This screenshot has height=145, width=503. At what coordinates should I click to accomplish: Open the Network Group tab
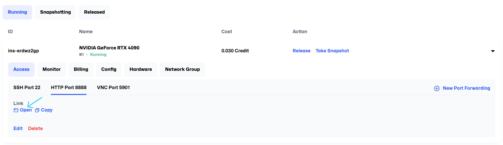pos(182,69)
